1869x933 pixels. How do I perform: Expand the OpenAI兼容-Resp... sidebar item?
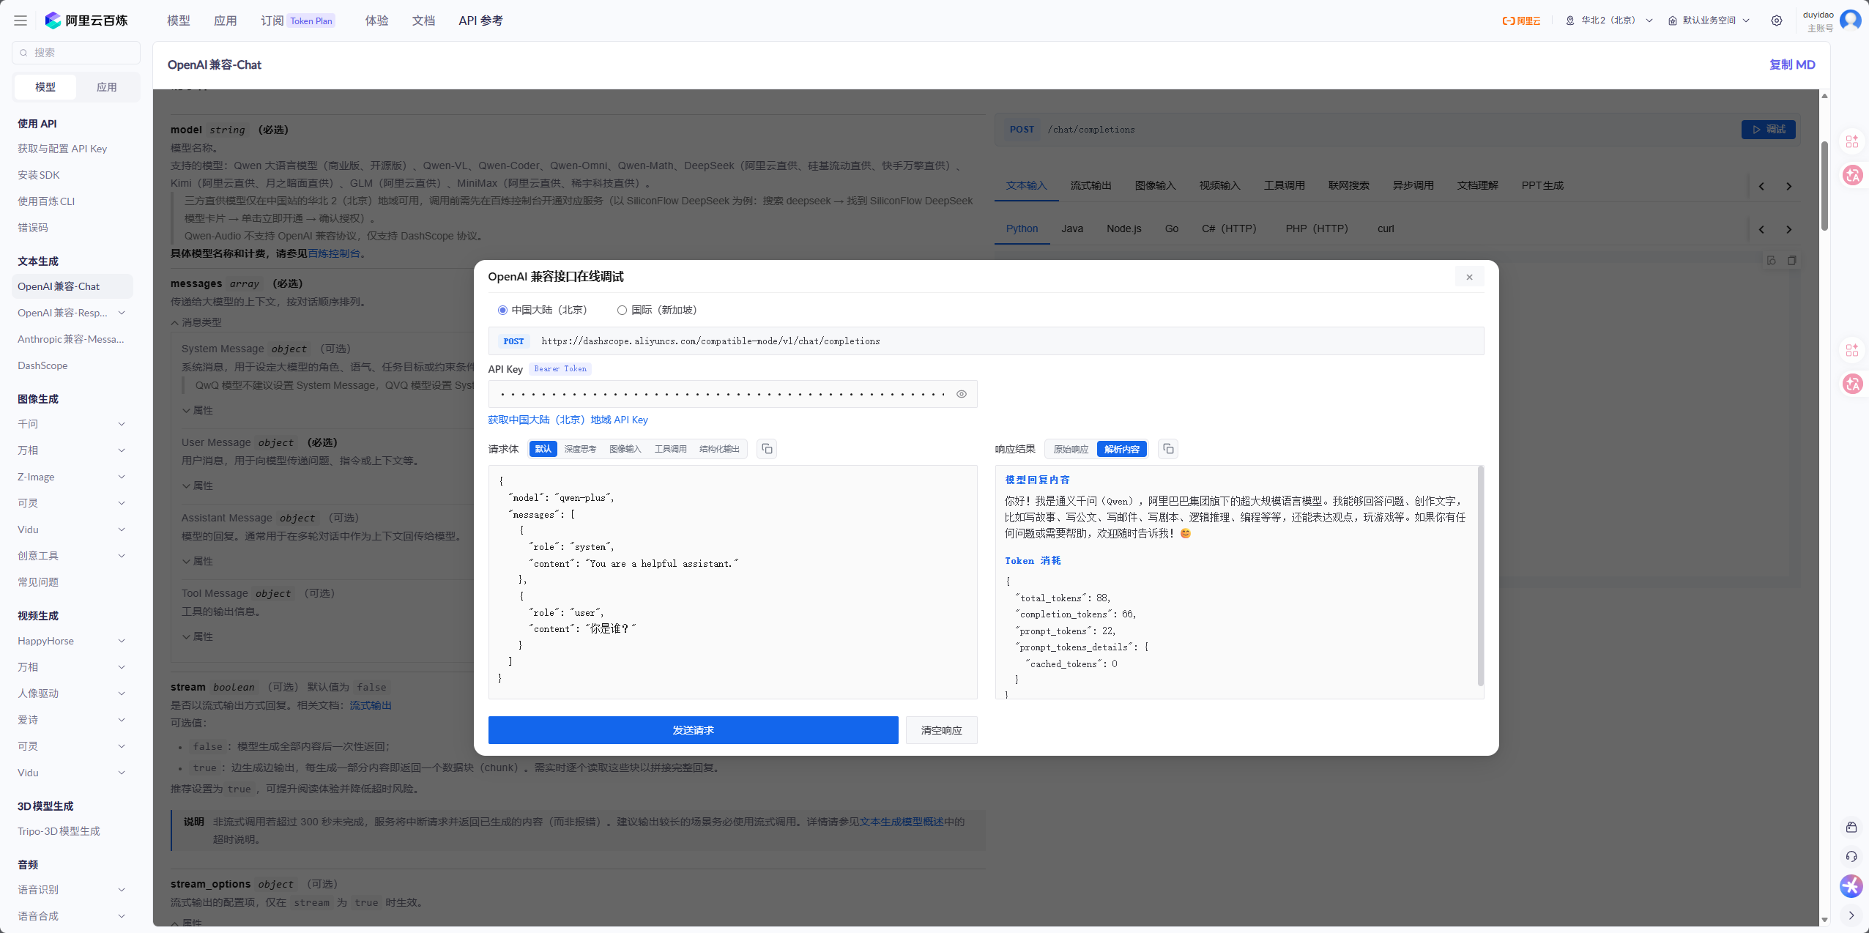122,313
